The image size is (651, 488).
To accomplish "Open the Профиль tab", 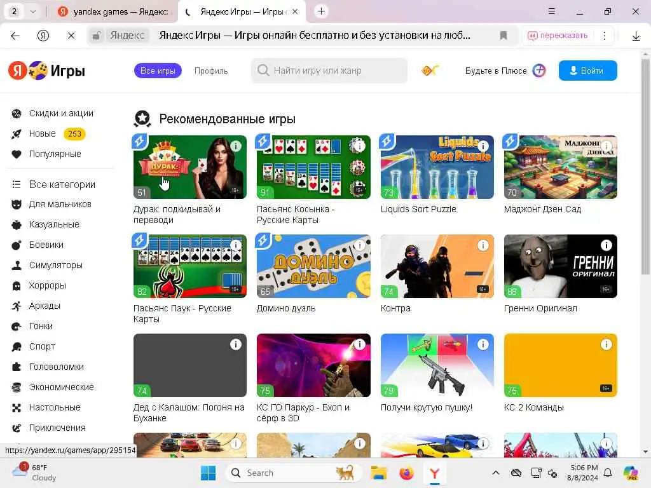I will [211, 71].
